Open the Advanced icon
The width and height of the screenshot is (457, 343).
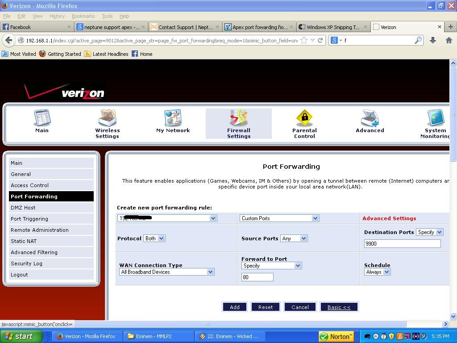click(370, 117)
